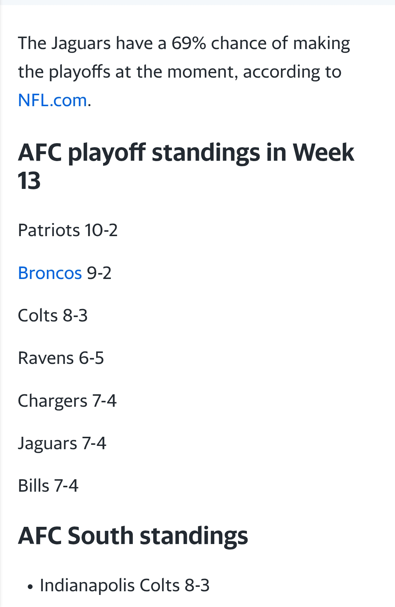Click the "13" on the heading's second line

[x=29, y=181]
